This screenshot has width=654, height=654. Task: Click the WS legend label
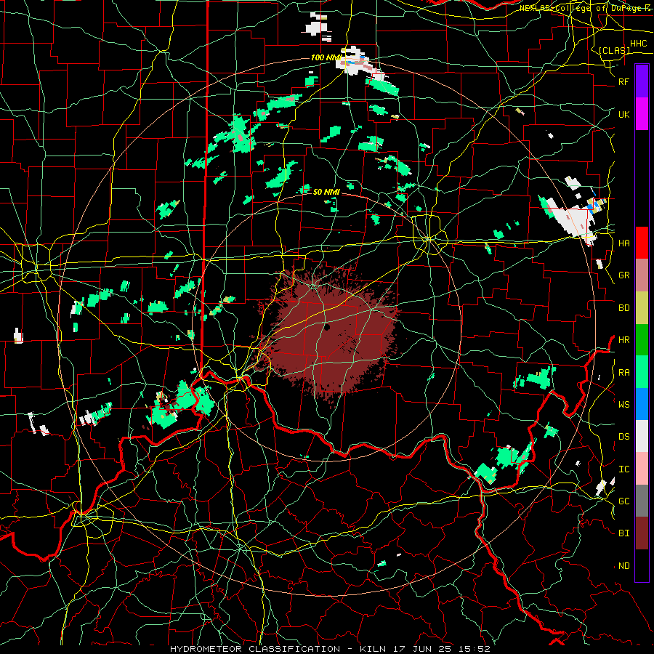point(624,404)
